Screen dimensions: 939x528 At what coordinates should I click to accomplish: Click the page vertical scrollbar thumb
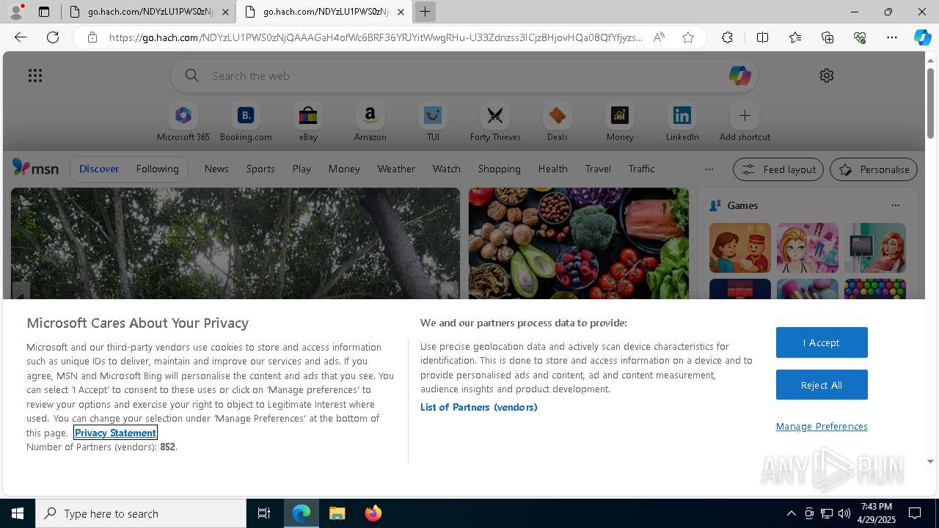click(931, 103)
